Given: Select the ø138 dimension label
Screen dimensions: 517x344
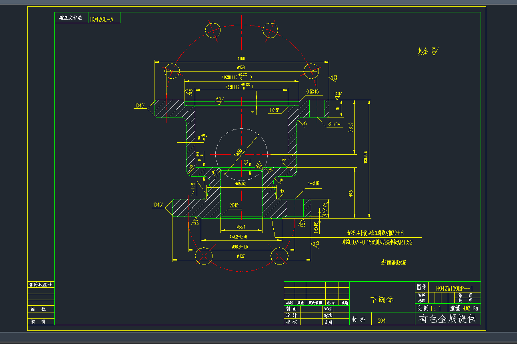Looking at the screenshot, I should click(x=241, y=68).
